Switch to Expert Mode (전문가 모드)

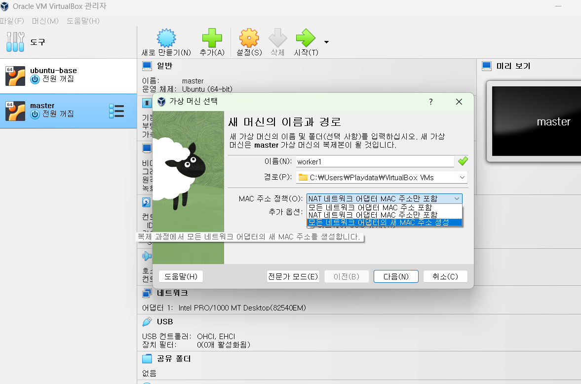tap(293, 276)
